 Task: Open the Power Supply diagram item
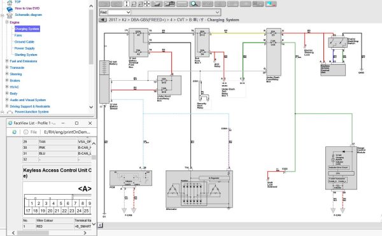pos(24,48)
